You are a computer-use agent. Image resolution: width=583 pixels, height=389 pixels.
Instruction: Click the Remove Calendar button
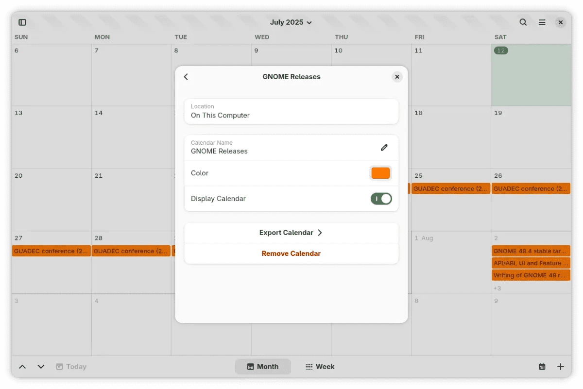pyautogui.click(x=291, y=254)
